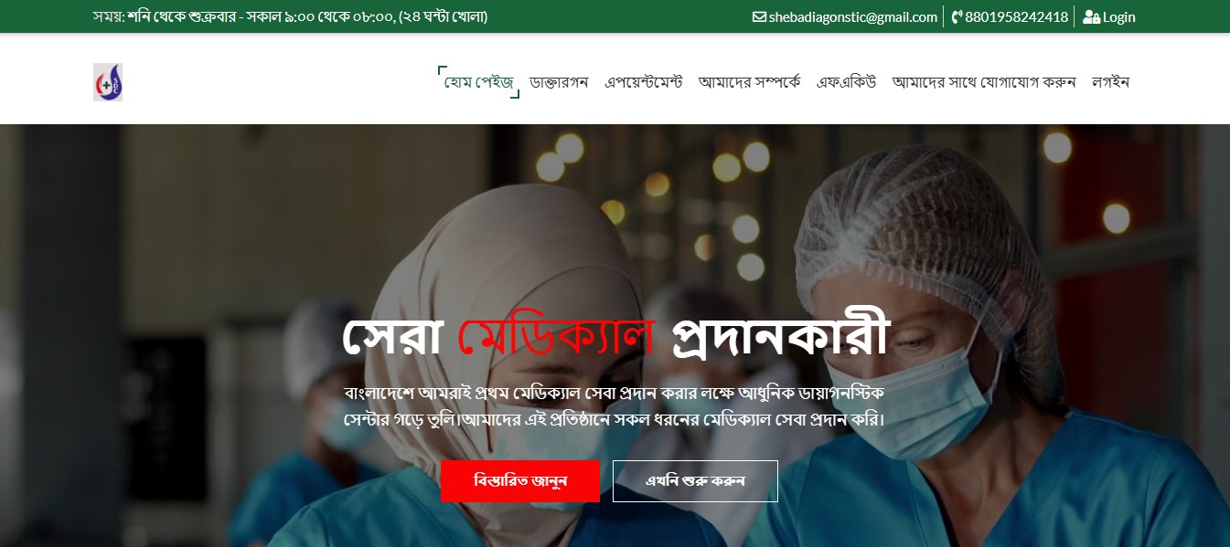Click the phone handset icon in top bar
This screenshot has width=1230, height=547.
point(957,16)
